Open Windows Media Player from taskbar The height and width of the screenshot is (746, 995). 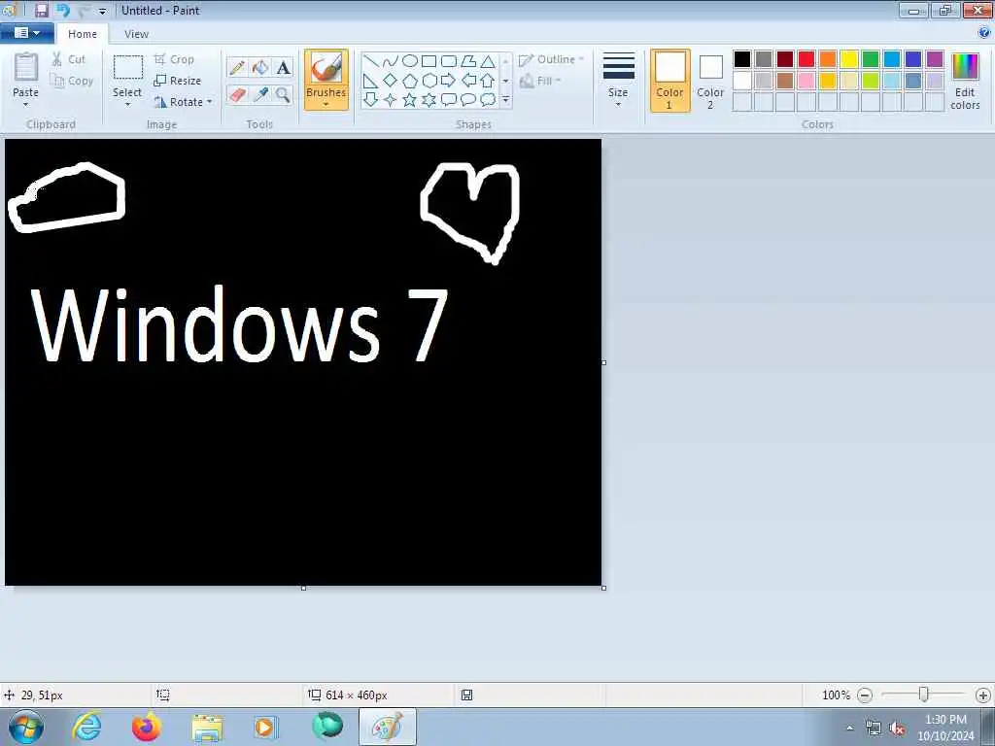265,727
